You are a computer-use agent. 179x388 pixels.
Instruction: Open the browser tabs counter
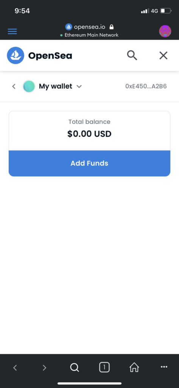pyautogui.click(x=104, y=368)
